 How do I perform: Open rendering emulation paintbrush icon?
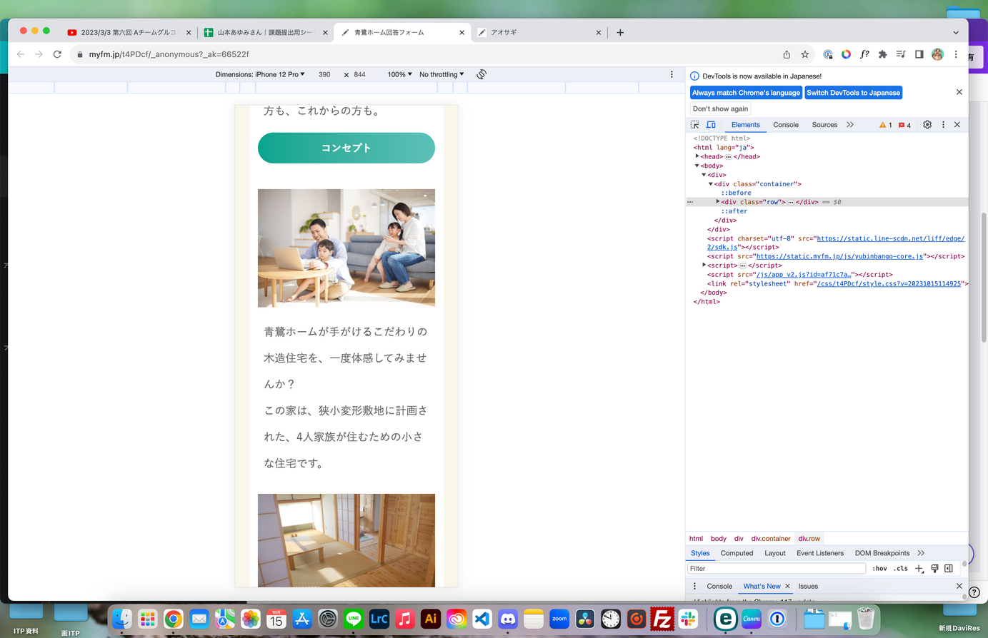click(934, 569)
